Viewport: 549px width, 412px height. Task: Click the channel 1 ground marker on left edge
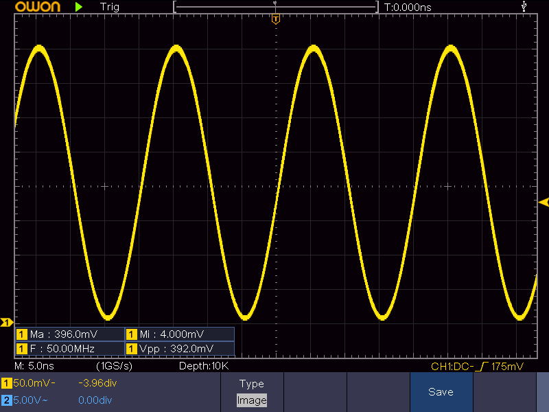pos(7,322)
